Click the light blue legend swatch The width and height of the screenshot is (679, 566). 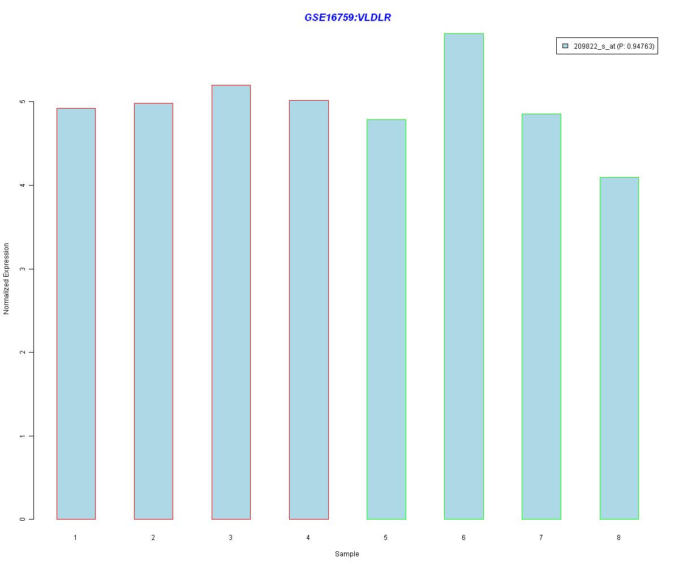pos(565,46)
